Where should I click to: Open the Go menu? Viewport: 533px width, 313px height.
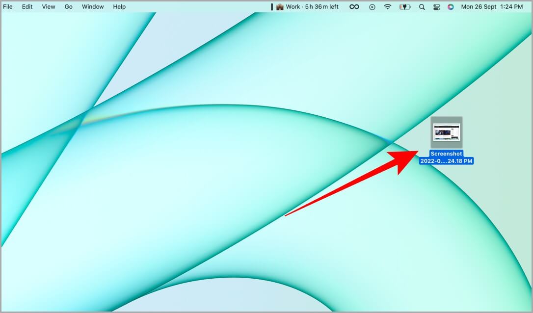(x=68, y=6)
